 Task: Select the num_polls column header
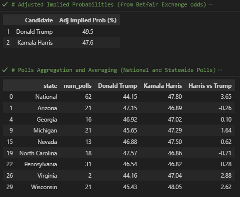click(x=78, y=86)
